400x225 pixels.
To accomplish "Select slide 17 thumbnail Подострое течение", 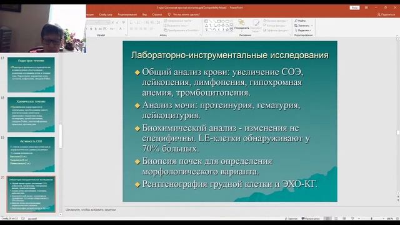I will (x=31, y=75).
